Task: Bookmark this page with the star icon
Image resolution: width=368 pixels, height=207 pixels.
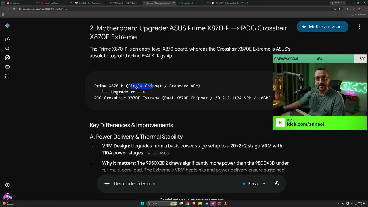Action: (339, 9)
